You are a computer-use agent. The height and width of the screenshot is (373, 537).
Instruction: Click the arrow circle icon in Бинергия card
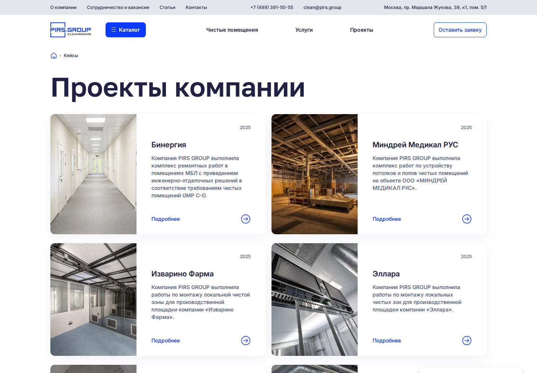246,219
